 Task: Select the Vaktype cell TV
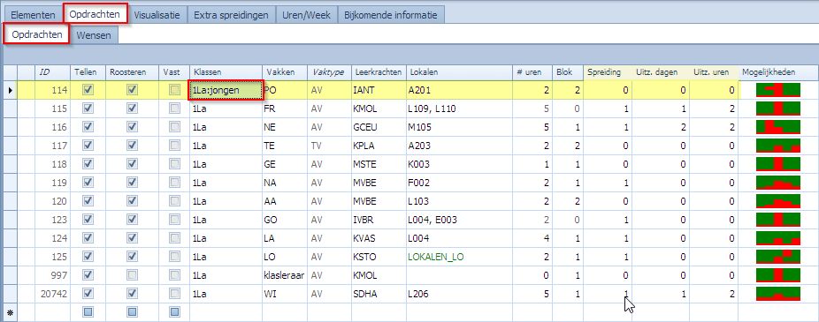click(x=329, y=146)
